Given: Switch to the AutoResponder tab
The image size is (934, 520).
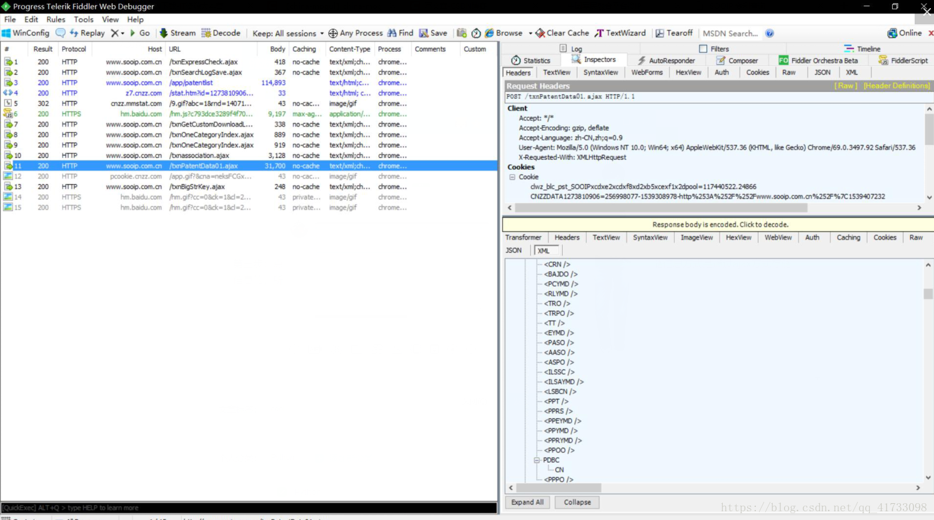Looking at the screenshot, I should (666, 61).
